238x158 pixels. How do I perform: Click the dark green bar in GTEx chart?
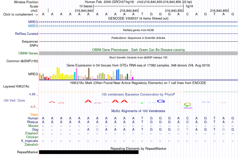coord(127,76)
